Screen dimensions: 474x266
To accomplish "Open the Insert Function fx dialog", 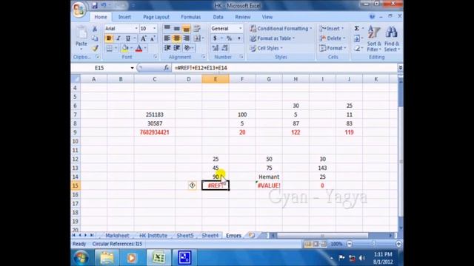I will (x=166, y=68).
